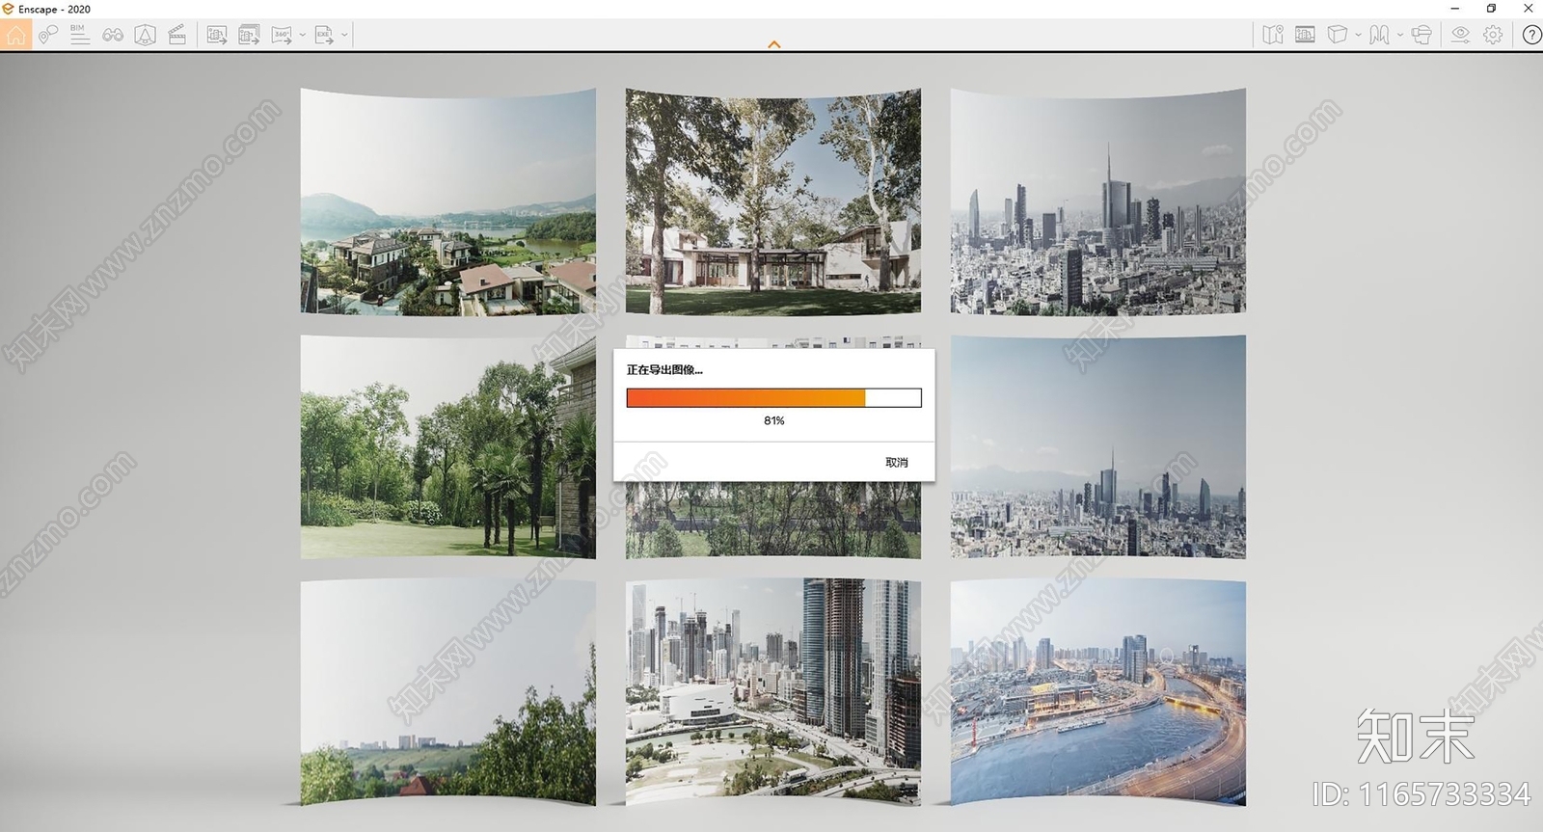Screen dimensions: 1543x832
Task: Click the screenshot export icon
Action: click(x=217, y=35)
